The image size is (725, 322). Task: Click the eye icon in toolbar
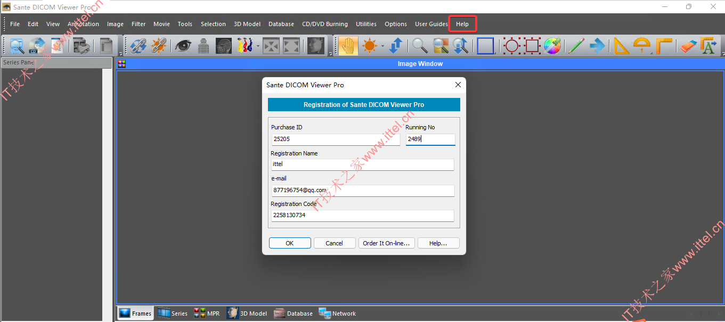tap(183, 46)
